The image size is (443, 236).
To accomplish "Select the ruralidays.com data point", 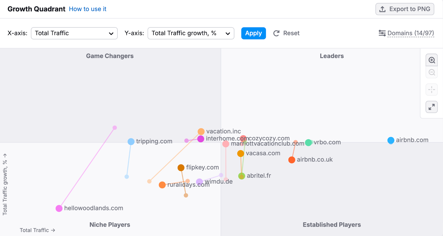I will [x=162, y=185].
